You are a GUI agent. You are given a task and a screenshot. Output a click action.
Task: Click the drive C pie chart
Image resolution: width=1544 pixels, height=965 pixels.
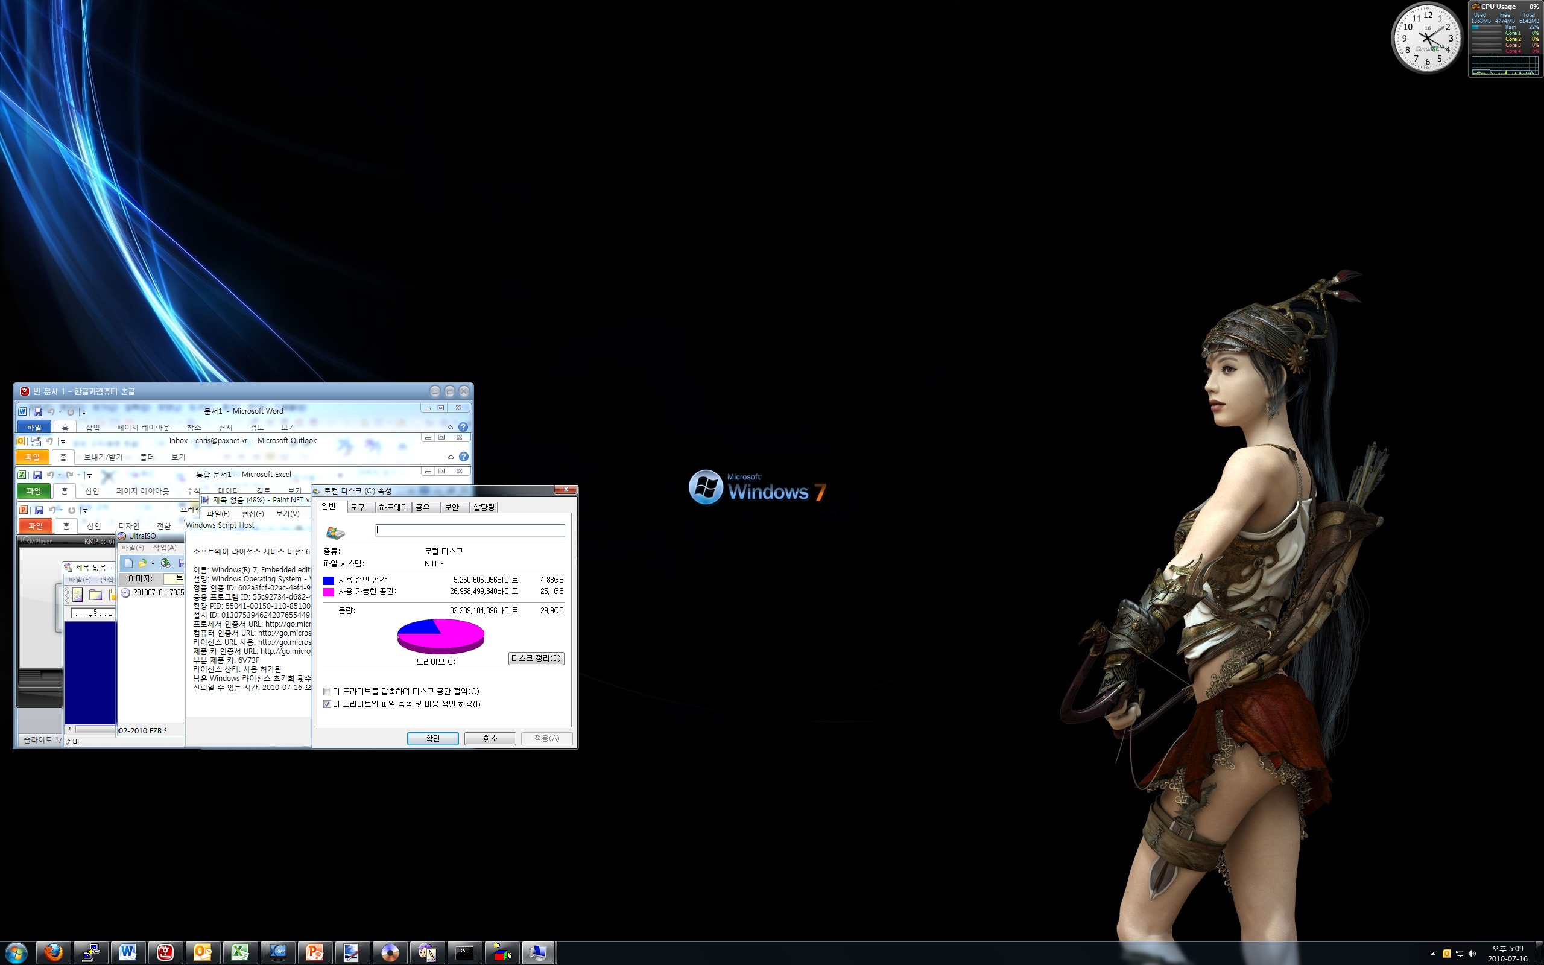click(440, 636)
